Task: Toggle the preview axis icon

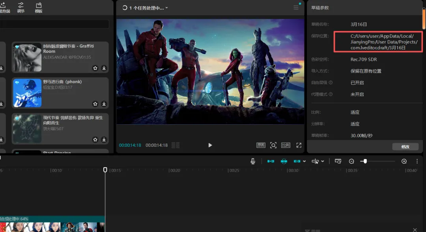Action: (315, 161)
